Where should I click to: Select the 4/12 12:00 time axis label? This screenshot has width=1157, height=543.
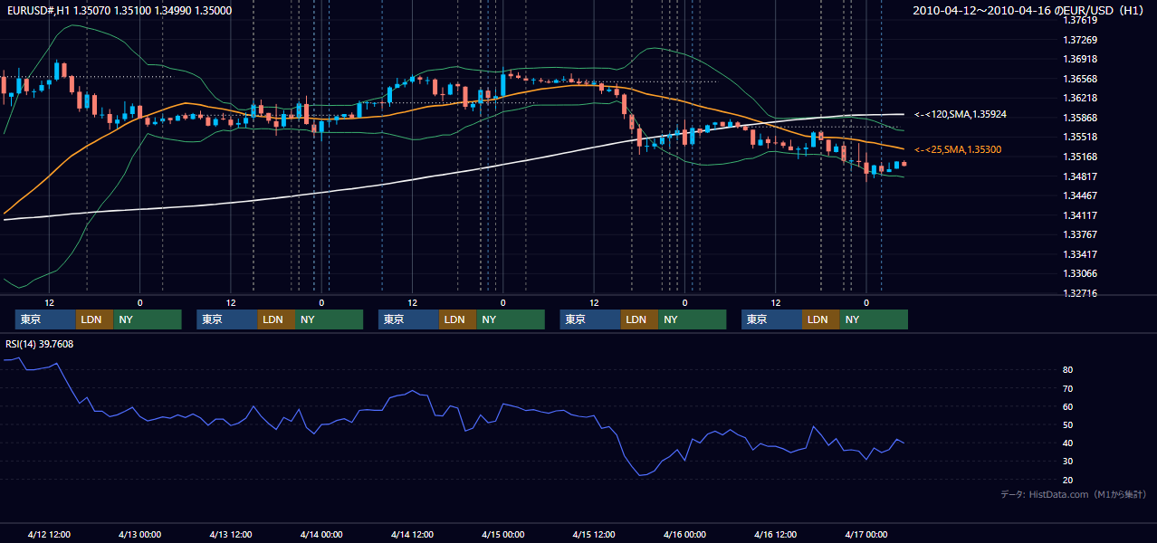49,534
